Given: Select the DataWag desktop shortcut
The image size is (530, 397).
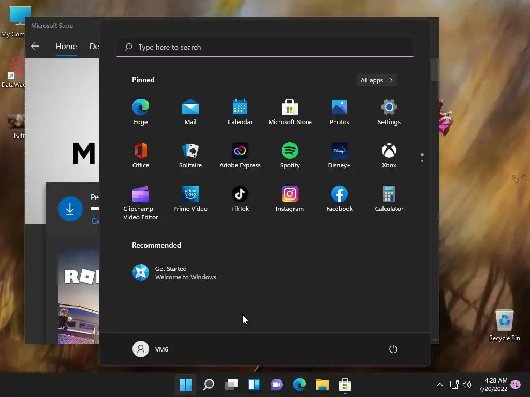Looking at the screenshot, I should (x=13, y=72).
